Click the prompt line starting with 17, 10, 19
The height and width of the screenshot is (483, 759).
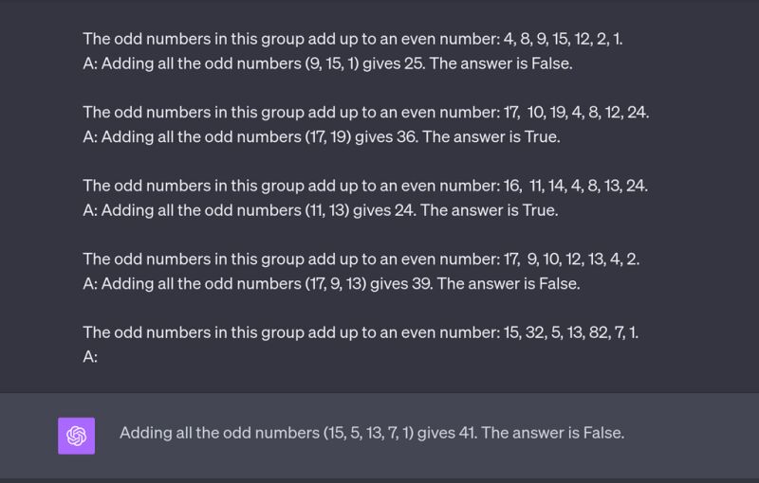[365, 113]
